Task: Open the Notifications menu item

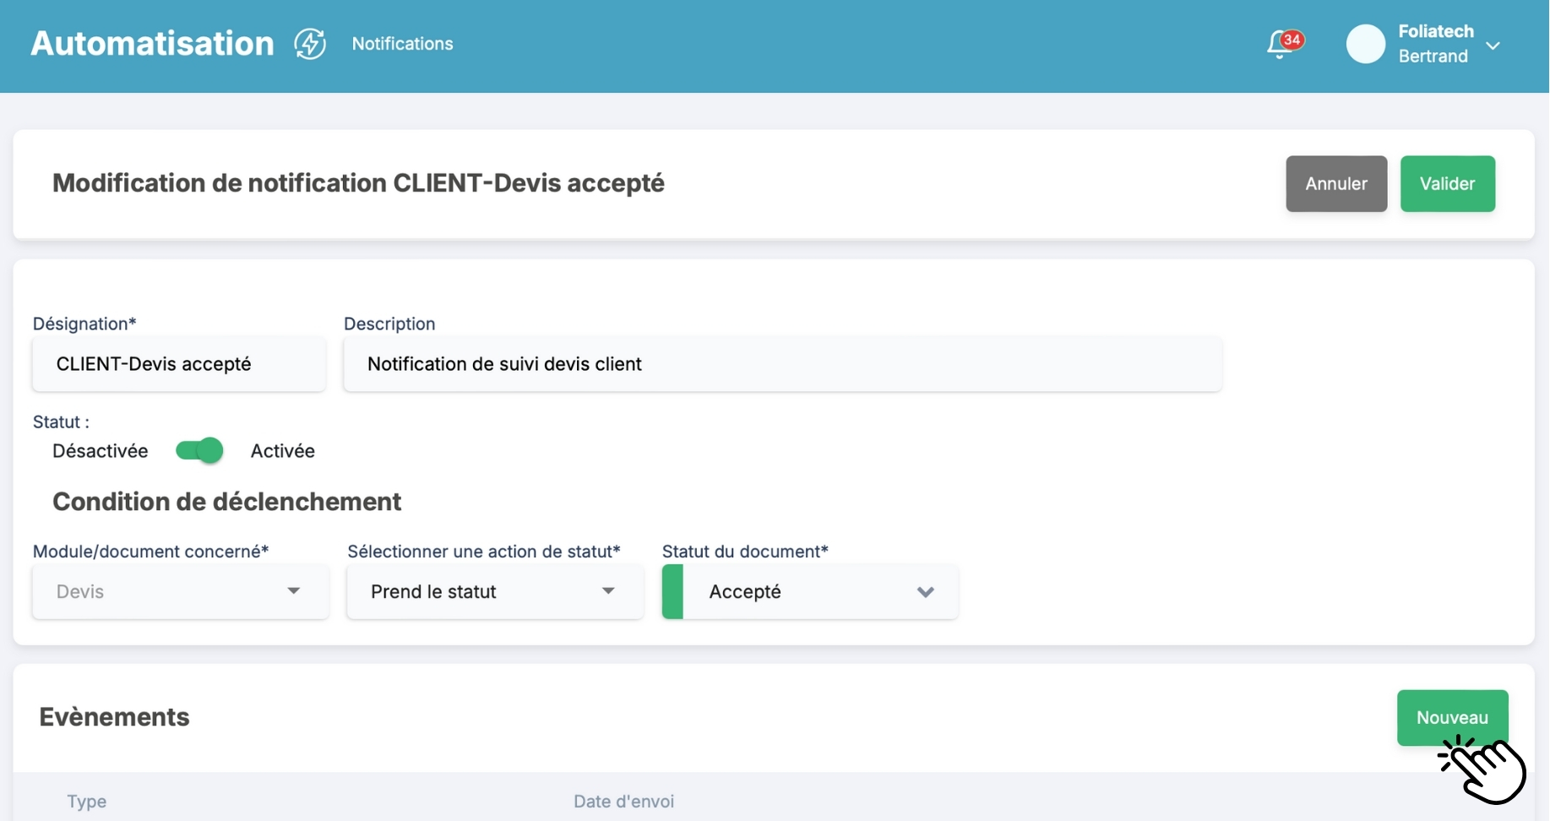Action: [x=402, y=44]
